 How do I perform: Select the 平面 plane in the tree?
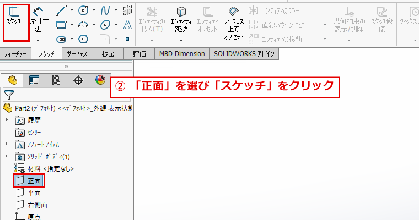pos(28,193)
